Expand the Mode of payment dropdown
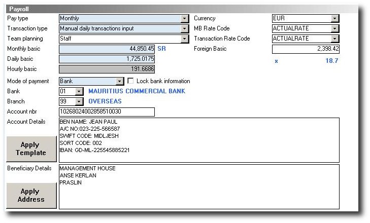 coord(120,81)
